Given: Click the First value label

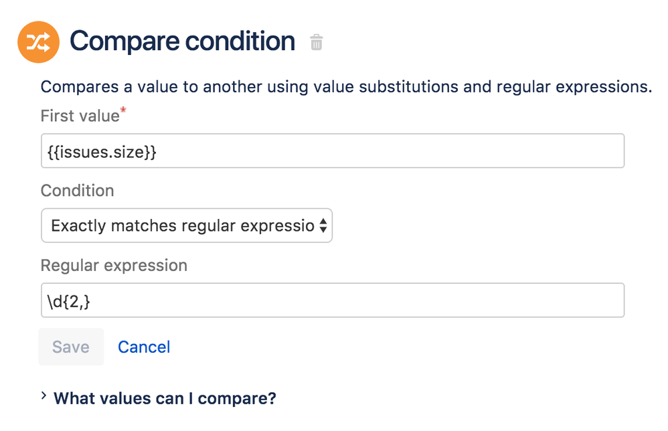Looking at the screenshot, I should pos(79,116).
